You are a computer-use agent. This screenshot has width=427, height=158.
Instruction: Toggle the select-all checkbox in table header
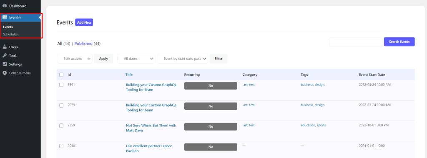click(x=61, y=75)
